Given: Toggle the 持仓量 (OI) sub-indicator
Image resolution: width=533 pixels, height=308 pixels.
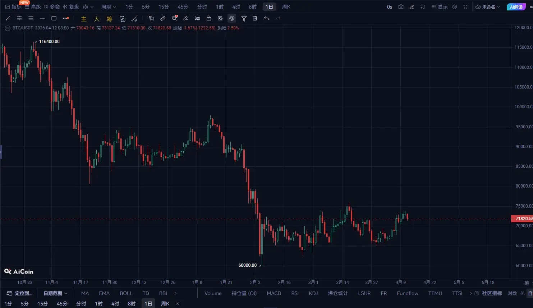Looking at the screenshot, I should pos(244,293).
